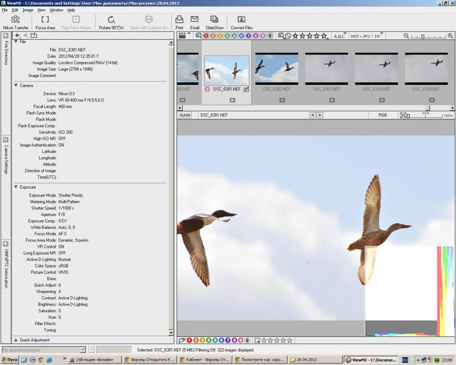Collapse the File metadata section
The width and height of the screenshot is (456, 365).
pos(16,42)
